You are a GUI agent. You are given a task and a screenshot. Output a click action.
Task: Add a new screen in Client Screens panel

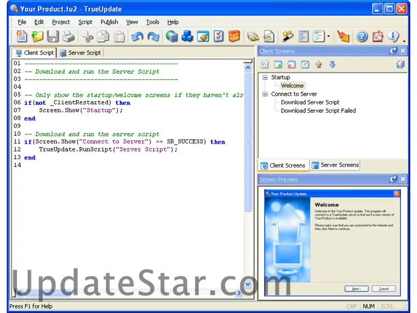pyautogui.click(x=278, y=64)
